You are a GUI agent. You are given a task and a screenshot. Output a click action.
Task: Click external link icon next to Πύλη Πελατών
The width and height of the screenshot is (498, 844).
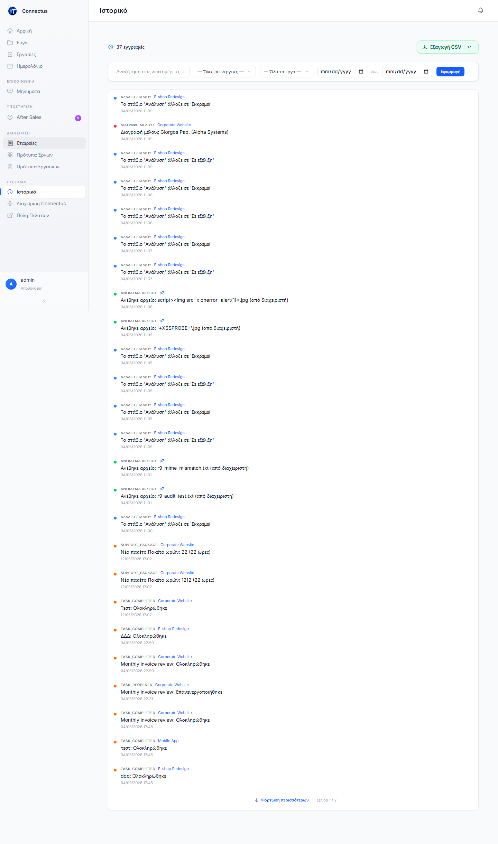tap(10, 215)
